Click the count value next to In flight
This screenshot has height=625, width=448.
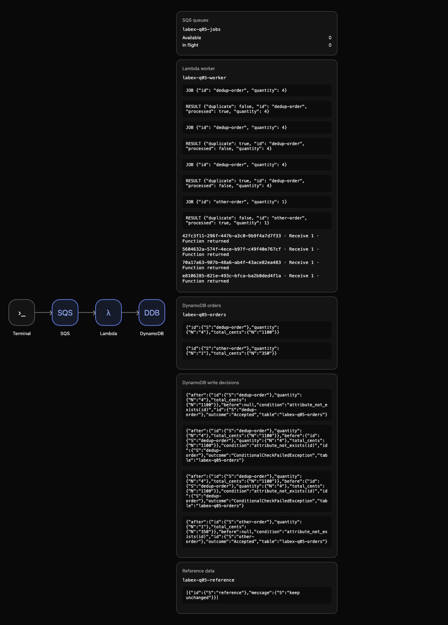pos(330,45)
